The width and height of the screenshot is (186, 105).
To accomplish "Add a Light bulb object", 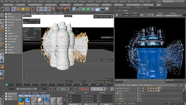I will coord(107,9).
